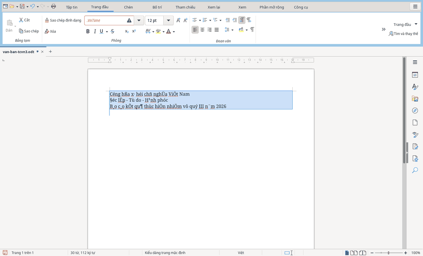Open the Styles panel in sidebar
Screen dimensions: 423x256
(x=415, y=87)
